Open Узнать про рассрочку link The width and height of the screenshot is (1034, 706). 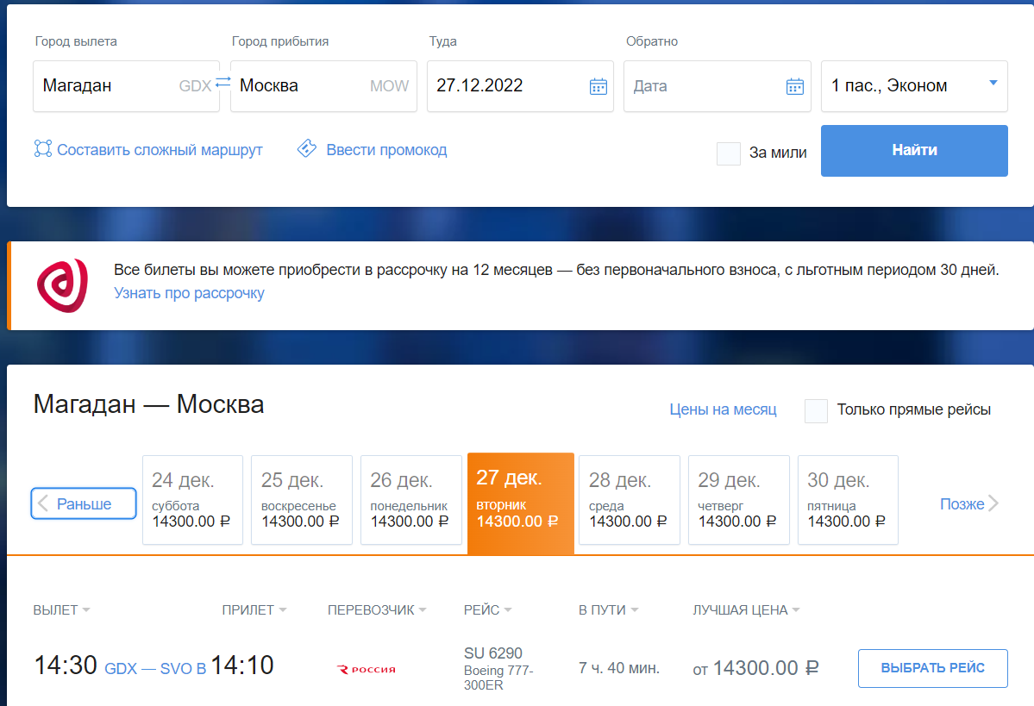coord(189,293)
